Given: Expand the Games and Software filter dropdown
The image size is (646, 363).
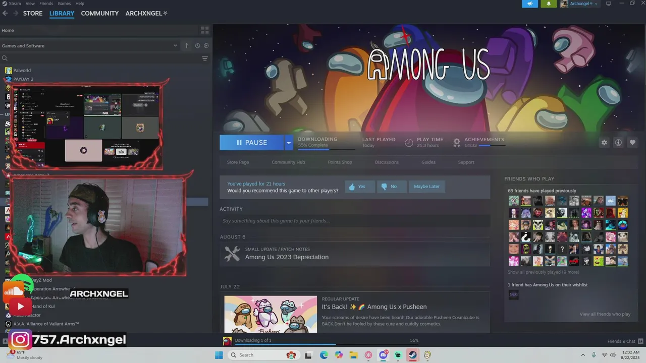Looking at the screenshot, I should (x=90, y=46).
